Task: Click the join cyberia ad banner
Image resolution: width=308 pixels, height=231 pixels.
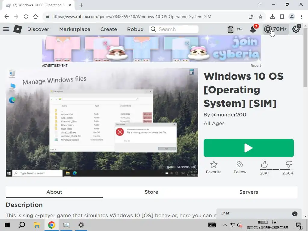Action: tap(152, 49)
